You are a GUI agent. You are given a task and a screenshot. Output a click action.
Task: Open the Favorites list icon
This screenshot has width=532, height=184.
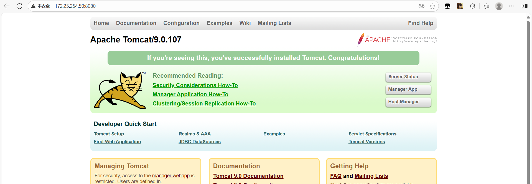487,6
